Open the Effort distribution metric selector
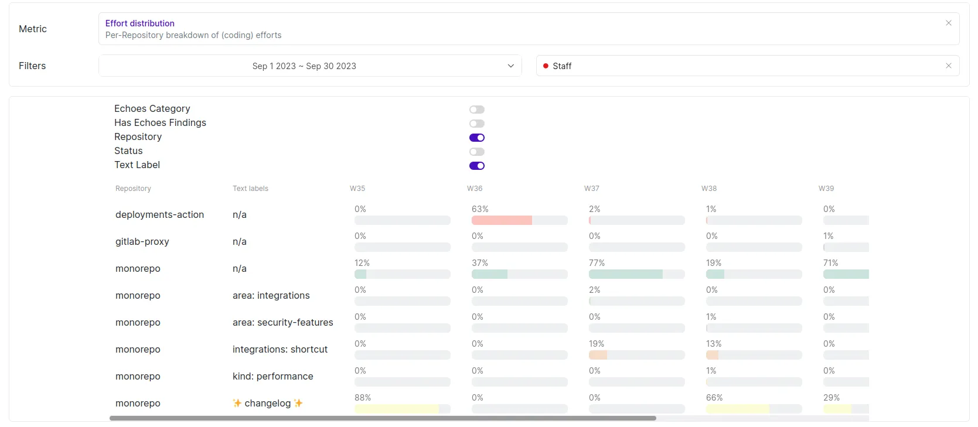Viewport: 978px width, 427px height. coord(529,29)
